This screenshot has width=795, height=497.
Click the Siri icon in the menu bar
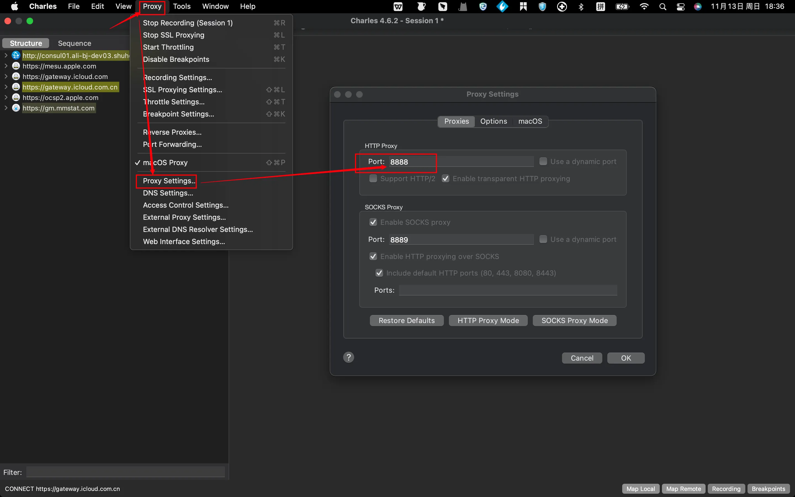tap(698, 7)
